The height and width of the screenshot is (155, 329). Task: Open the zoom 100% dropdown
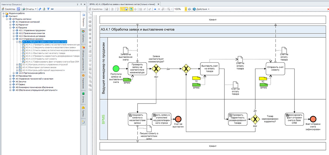coord(186,9)
